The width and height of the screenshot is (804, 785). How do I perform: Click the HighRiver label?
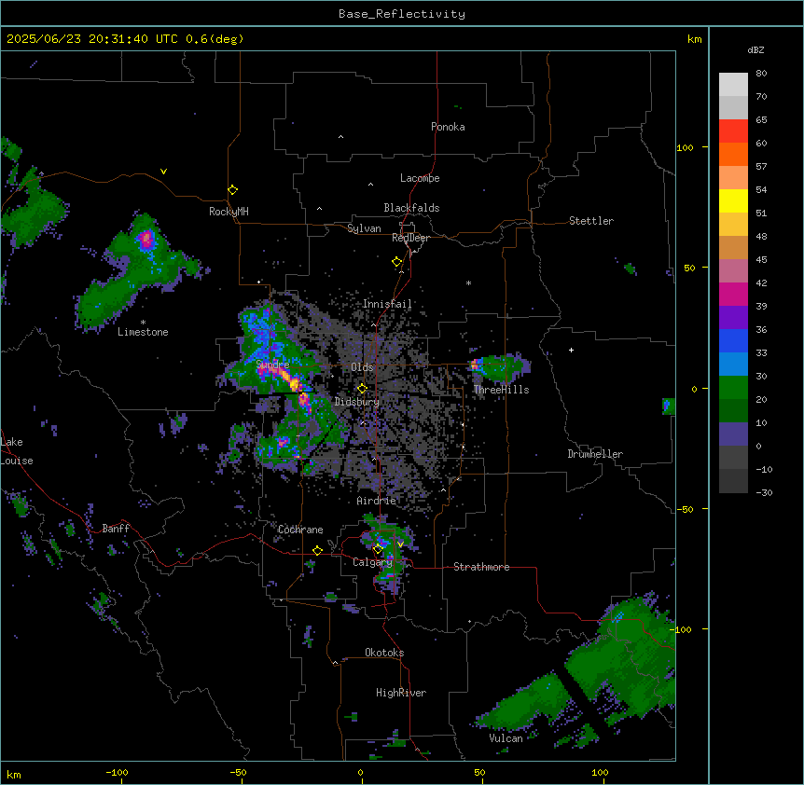coord(401,693)
